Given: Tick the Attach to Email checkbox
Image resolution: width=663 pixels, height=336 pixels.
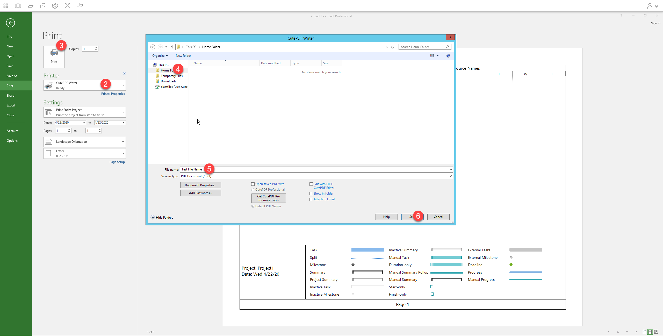Looking at the screenshot, I should (x=311, y=199).
